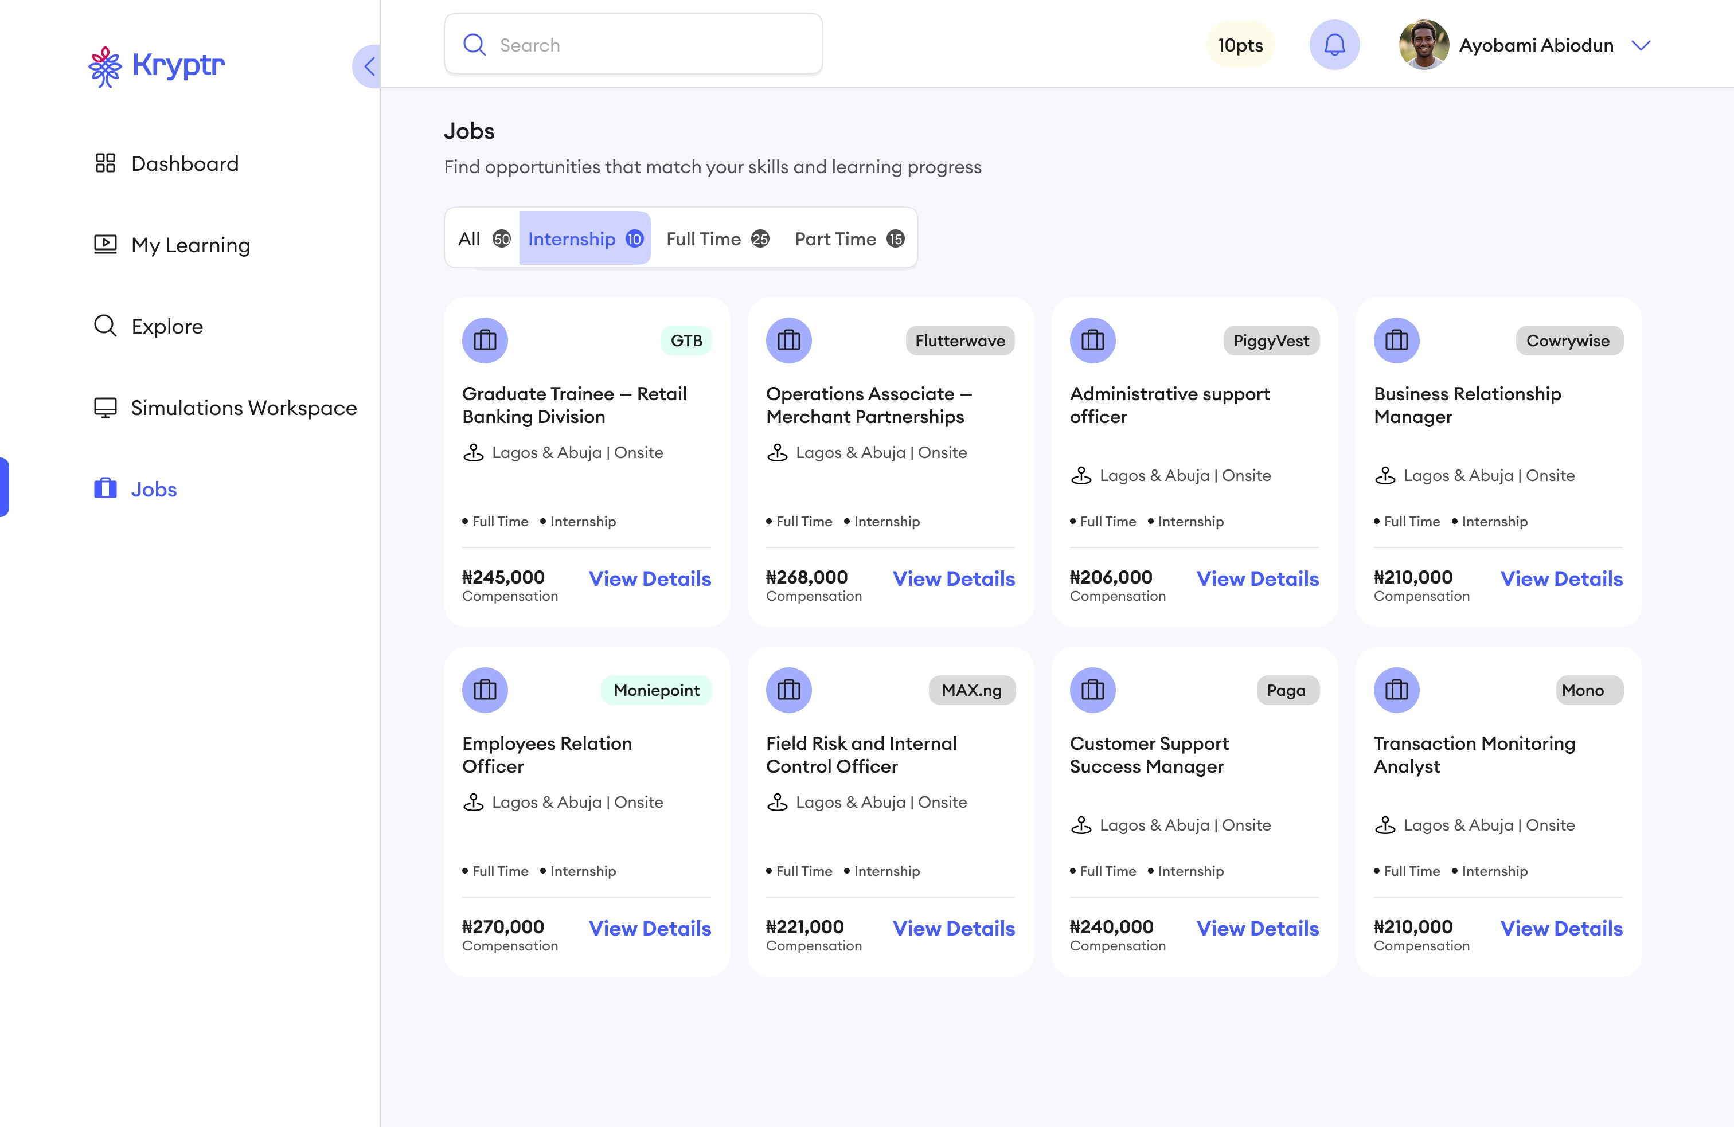Open Explore in the sidebar
The height and width of the screenshot is (1127, 1734).
[149, 326]
